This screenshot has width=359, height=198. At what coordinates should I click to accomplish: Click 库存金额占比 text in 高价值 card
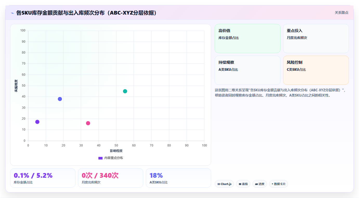(x=229, y=38)
